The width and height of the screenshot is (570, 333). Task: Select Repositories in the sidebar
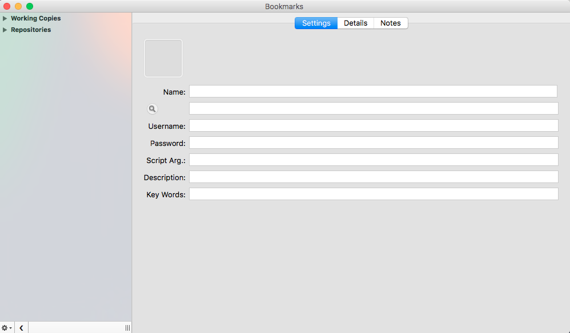[x=31, y=30]
